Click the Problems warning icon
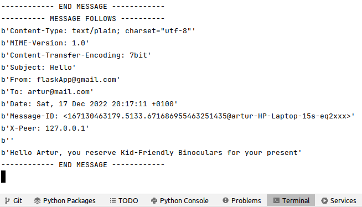The image size is (362, 207). coord(225,200)
